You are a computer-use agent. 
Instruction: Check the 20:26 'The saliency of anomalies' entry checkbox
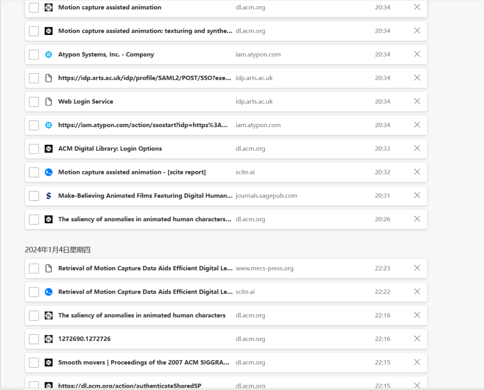[34, 219]
